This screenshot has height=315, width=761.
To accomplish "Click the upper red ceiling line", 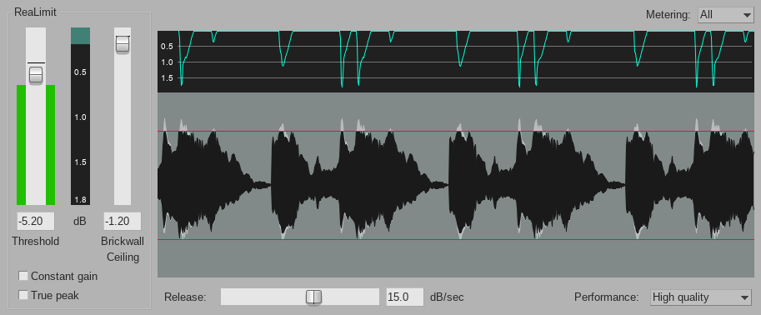I will pos(456,131).
